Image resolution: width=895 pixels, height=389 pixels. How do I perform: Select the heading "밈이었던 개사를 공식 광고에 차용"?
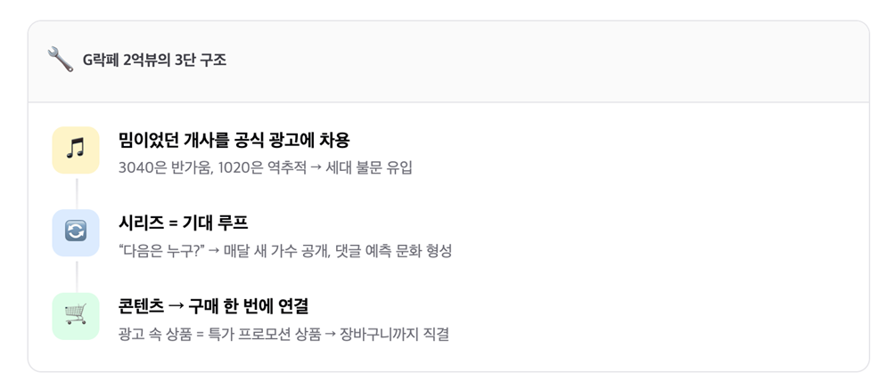coord(234,140)
